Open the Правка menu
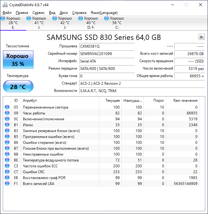208x214 pixels. point(22,13)
